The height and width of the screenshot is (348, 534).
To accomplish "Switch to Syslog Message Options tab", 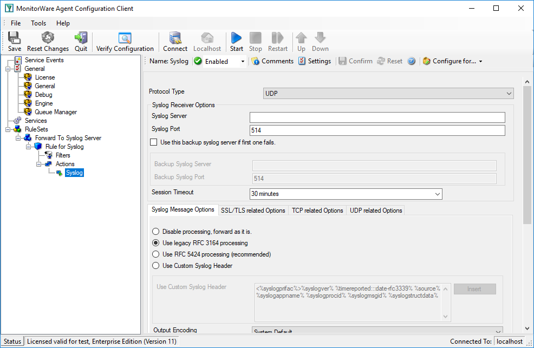I will (183, 209).
